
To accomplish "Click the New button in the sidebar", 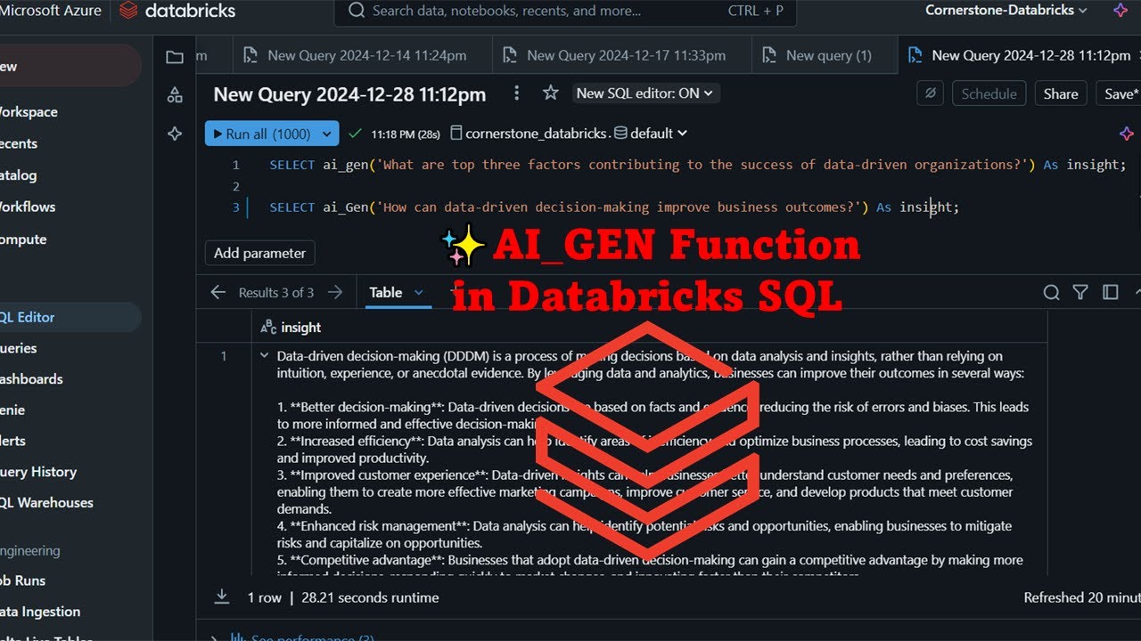I will (69, 66).
